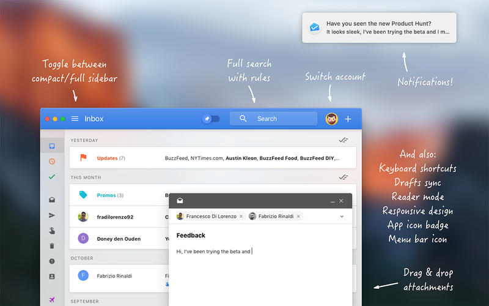Screen dimensions: 489x306
Task: Open the Trash icon in sidebar
Action: pyautogui.click(x=52, y=245)
